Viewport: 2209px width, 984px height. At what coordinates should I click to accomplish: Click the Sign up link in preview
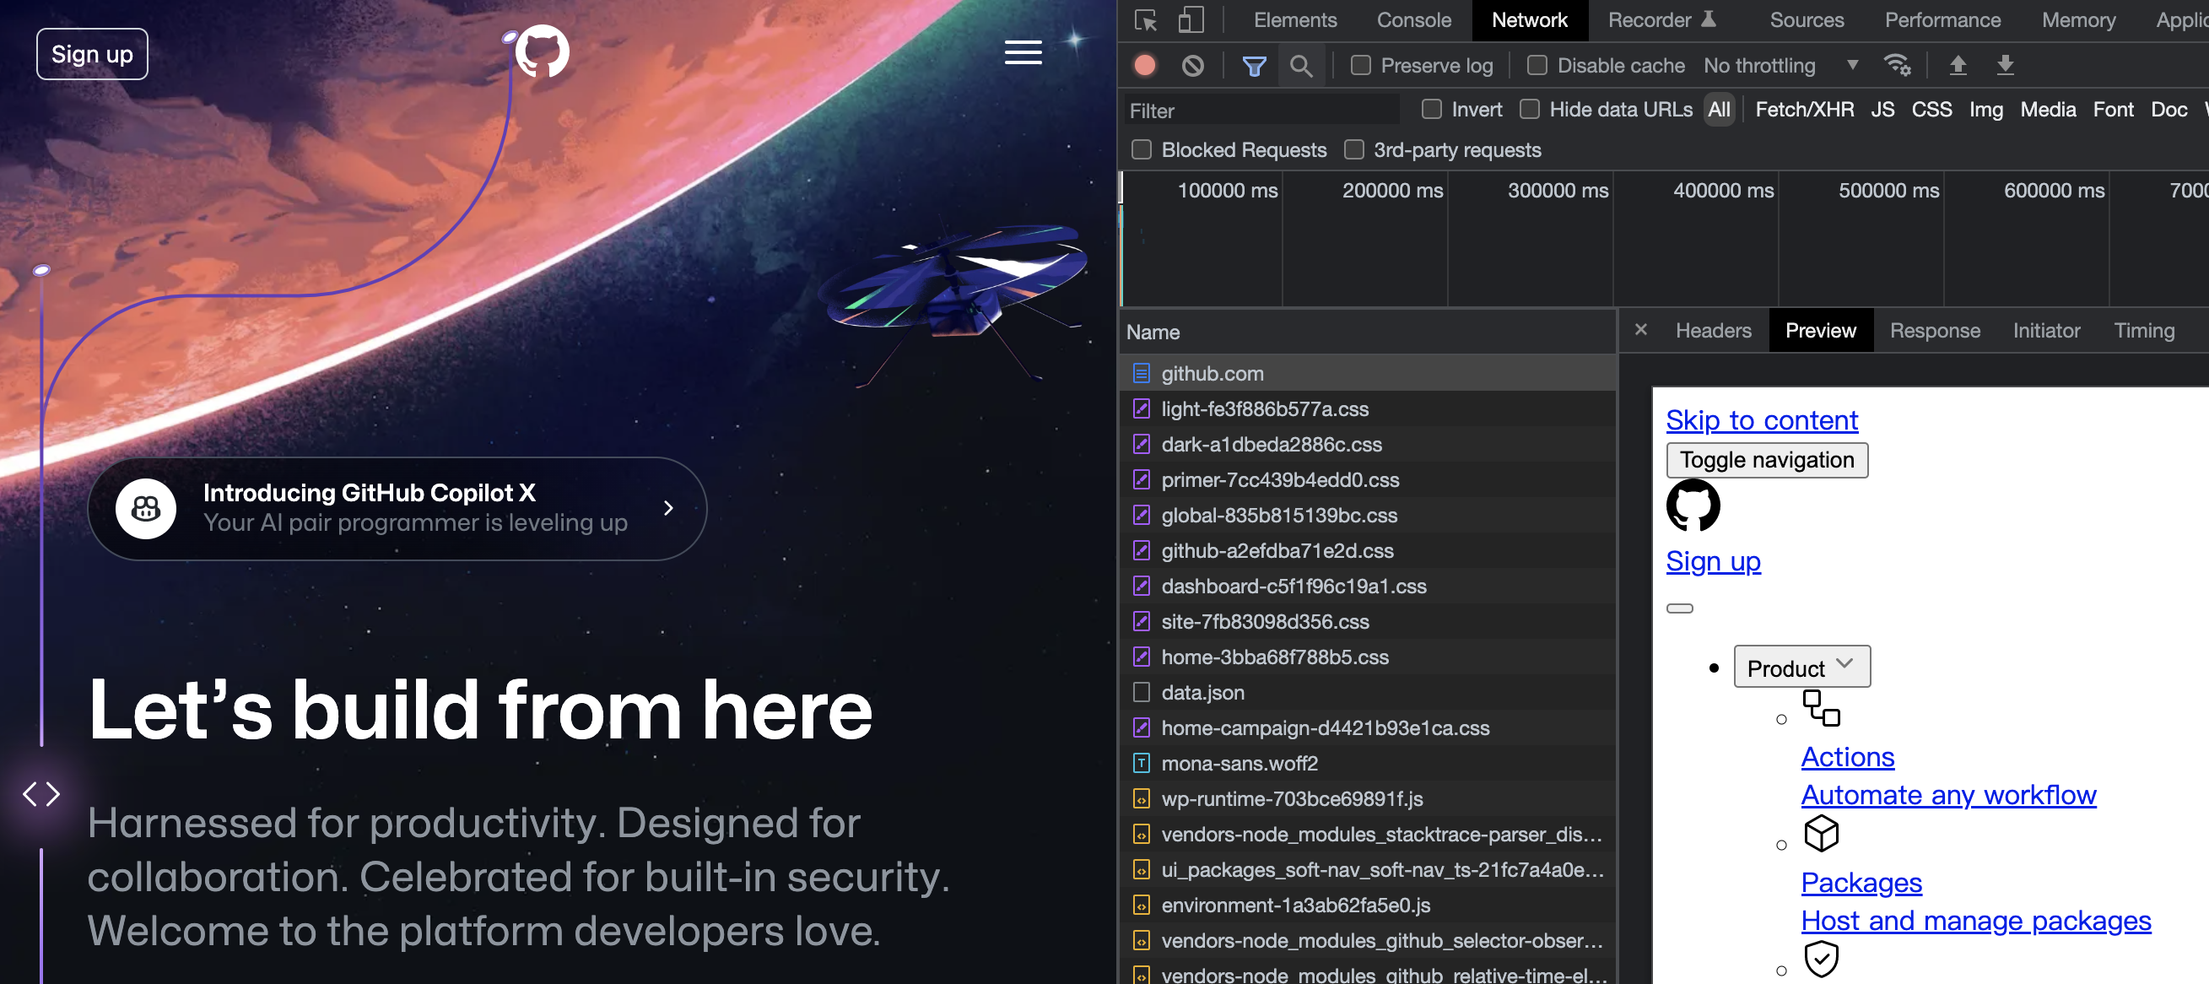(1713, 561)
